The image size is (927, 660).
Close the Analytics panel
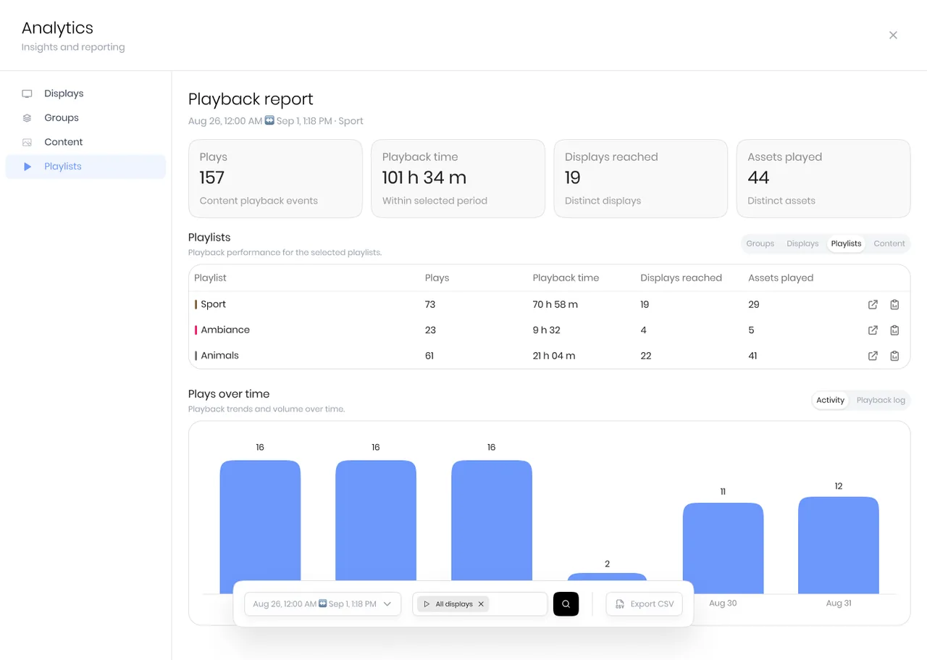pyautogui.click(x=893, y=35)
